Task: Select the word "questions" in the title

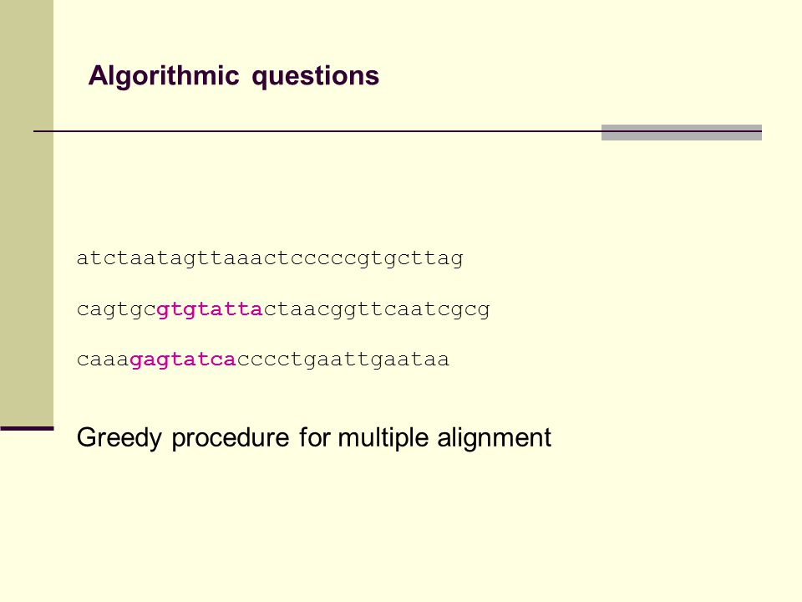Action: coord(316,77)
